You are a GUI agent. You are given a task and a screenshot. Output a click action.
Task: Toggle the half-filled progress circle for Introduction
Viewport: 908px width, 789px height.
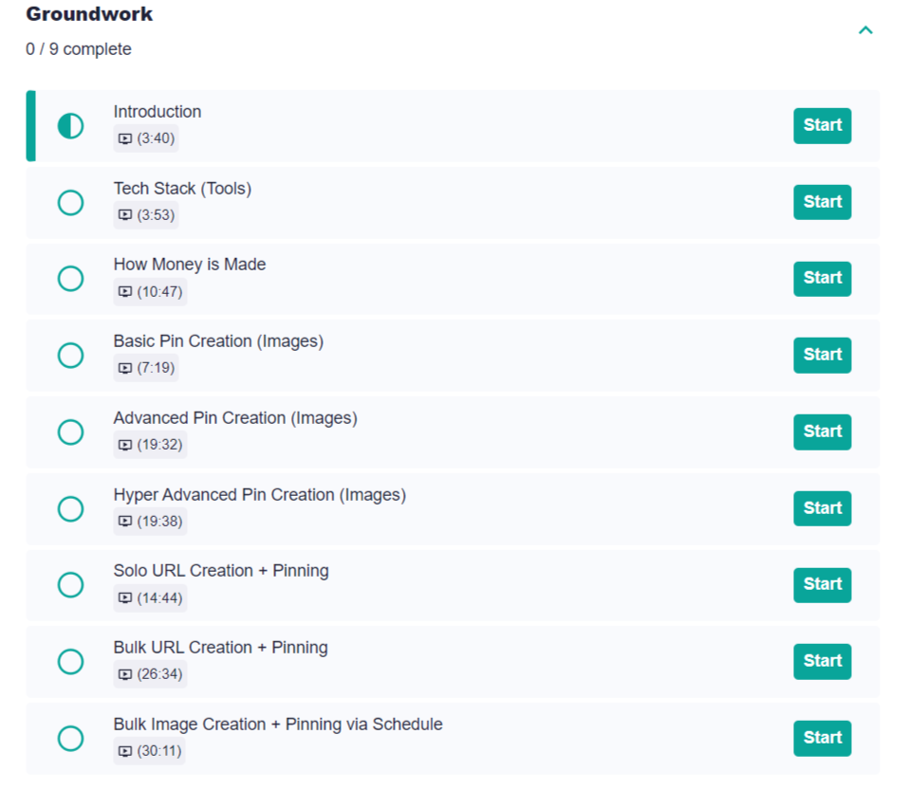(x=71, y=126)
